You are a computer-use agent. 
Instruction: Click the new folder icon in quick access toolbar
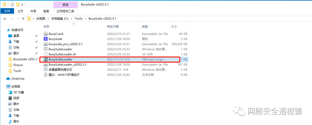pos(18,4)
